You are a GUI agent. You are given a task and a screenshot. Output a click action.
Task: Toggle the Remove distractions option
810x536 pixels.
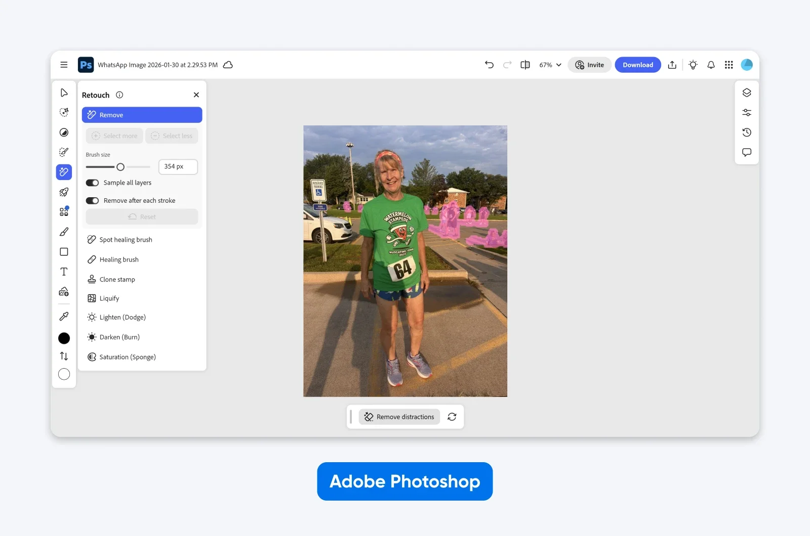pos(399,417)
